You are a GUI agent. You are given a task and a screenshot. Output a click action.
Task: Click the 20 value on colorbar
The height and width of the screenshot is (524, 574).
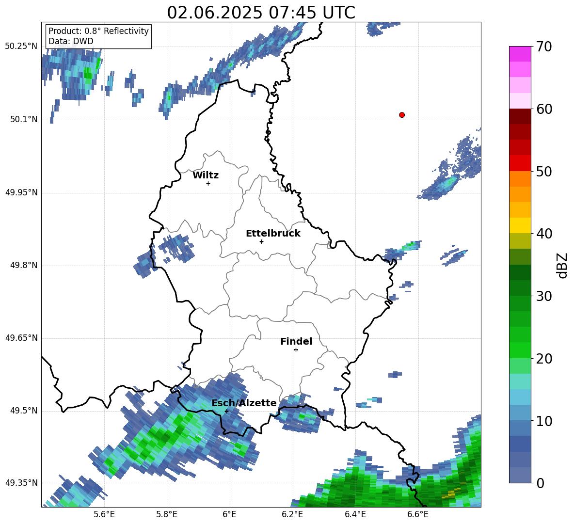[x=544, y=359]
